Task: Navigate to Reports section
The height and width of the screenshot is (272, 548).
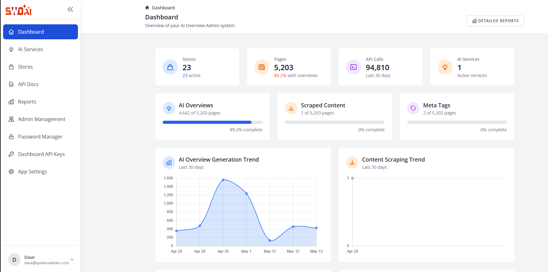Action: pos(27,102)
